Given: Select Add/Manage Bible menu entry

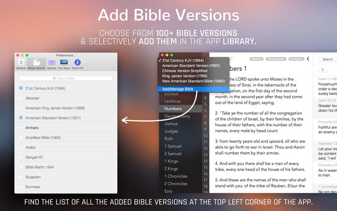Looking at the screenshot, I should coord(193,89).
